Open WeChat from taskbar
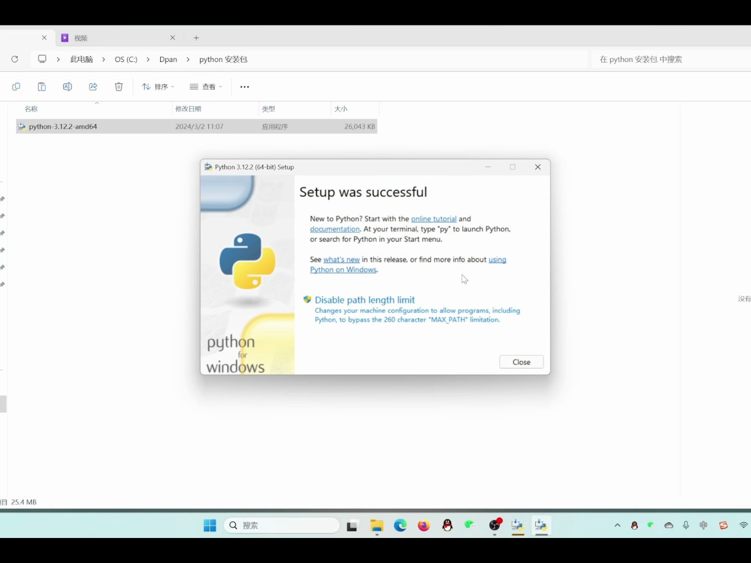 coord(470,525)
